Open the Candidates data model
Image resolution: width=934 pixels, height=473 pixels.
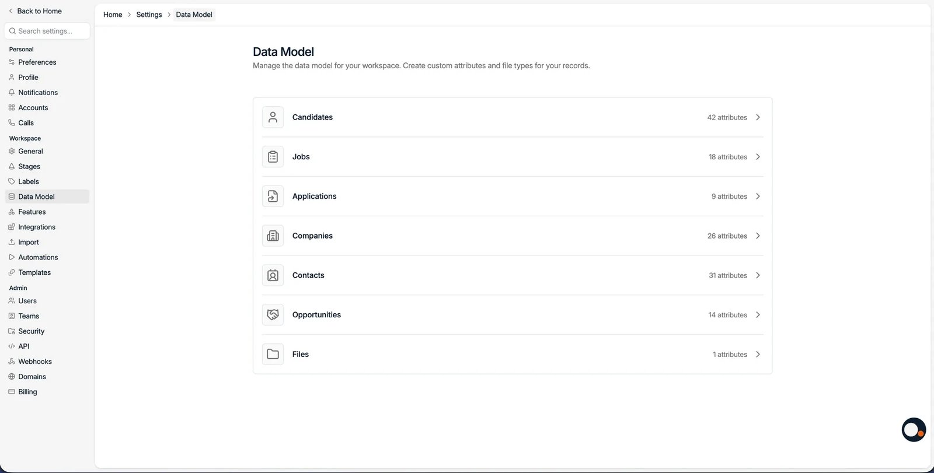point(513,117)
